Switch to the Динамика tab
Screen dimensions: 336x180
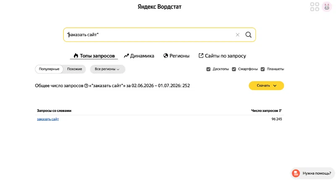139,56
